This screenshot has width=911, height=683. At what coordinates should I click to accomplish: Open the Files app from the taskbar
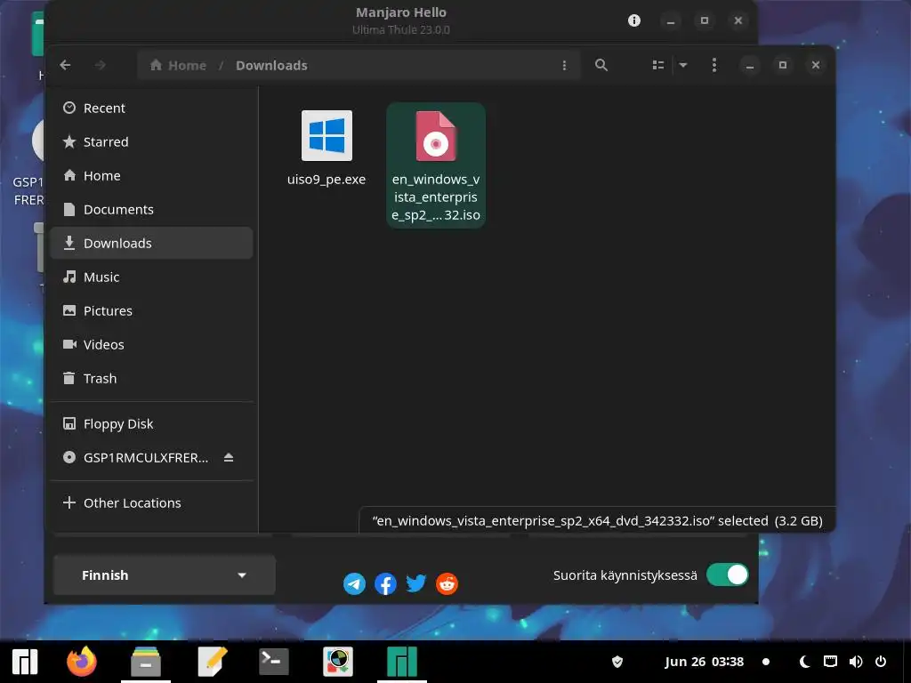coord(146,662)
